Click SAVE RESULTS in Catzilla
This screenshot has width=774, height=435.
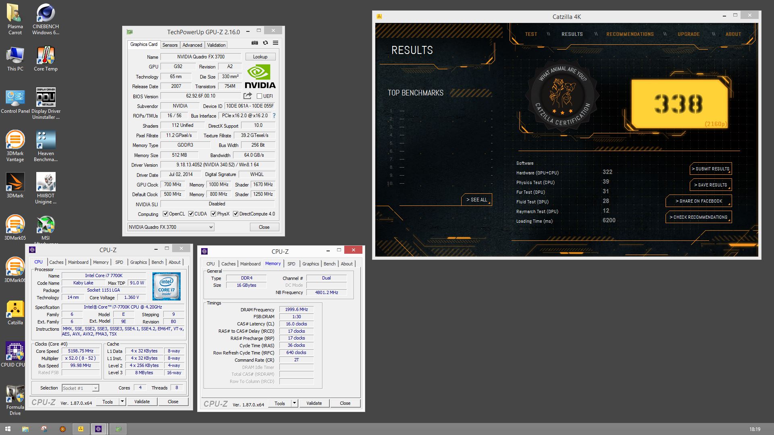tap(711, 185)
